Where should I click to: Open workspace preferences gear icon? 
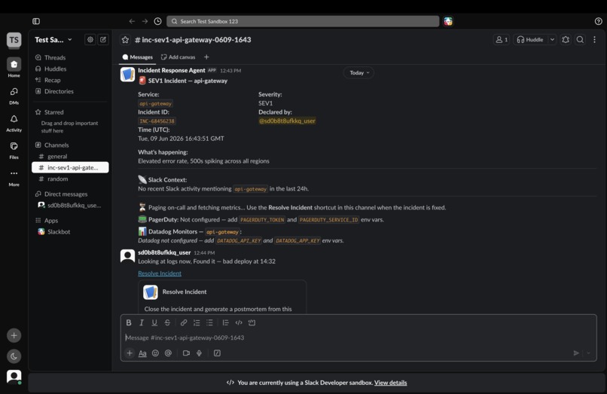tap(90, 39)
